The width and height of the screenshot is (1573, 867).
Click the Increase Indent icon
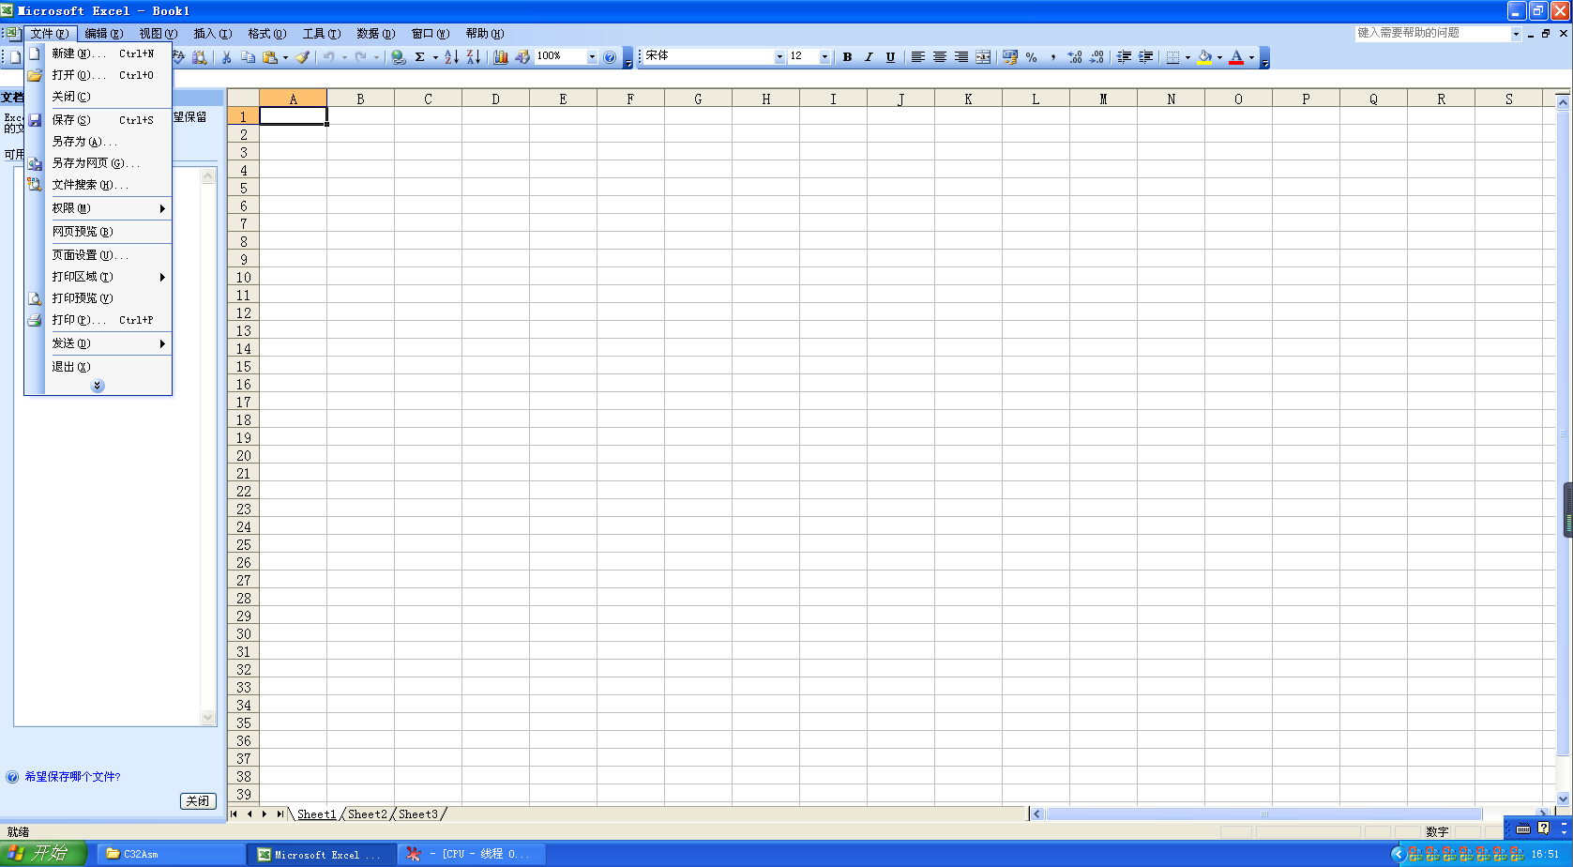(1145, 57)
